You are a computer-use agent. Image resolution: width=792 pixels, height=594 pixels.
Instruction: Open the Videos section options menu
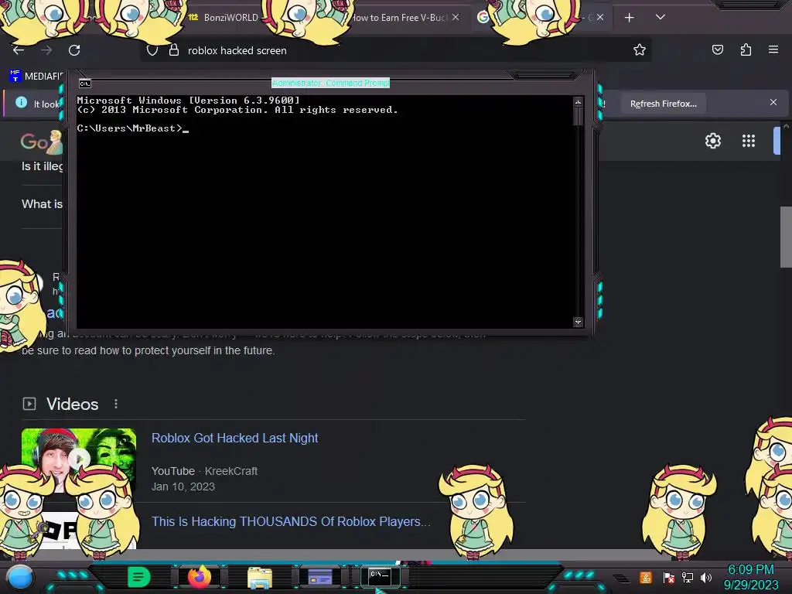[116, 404]
